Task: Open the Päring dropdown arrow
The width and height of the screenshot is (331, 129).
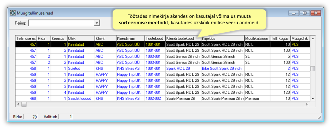Action: pyautogui.click(x=97, y=23)
